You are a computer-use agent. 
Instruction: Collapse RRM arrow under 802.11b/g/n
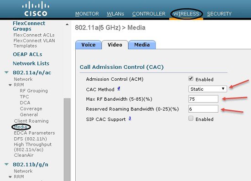point(10,177)
